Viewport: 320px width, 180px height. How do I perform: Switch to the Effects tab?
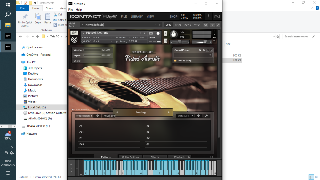pos(155,157)
